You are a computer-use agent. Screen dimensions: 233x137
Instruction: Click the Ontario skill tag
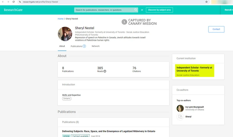pos(67,99)
